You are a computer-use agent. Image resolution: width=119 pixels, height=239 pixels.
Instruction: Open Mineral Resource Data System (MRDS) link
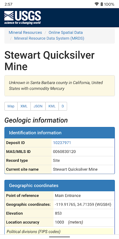pos(49,38)
